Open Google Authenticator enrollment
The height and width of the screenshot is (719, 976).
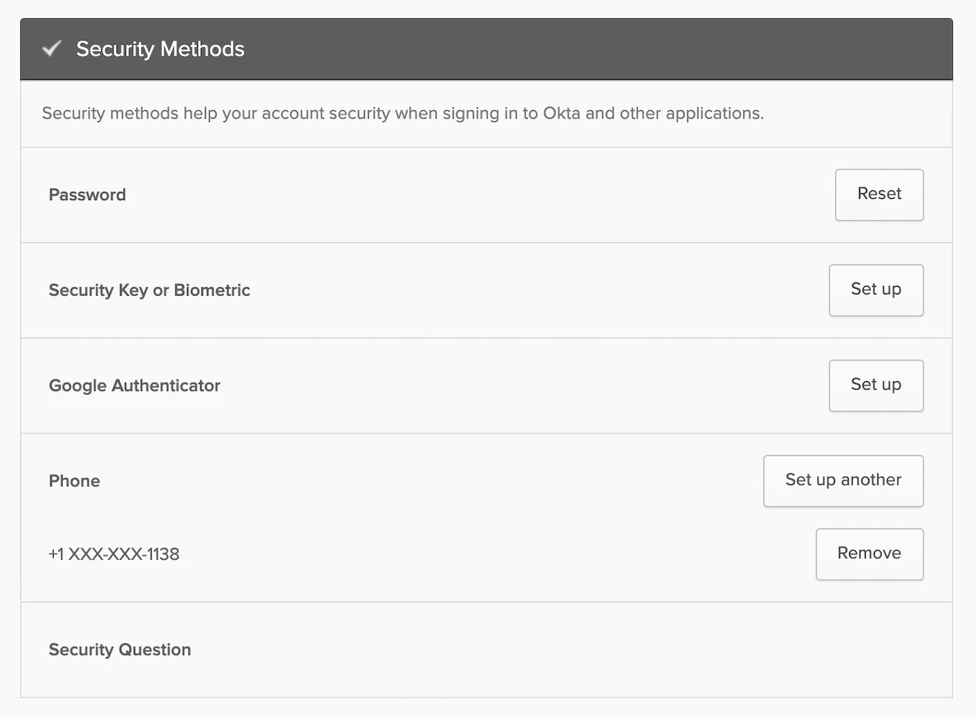(x=876, y=385)
